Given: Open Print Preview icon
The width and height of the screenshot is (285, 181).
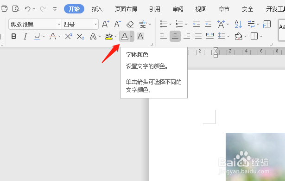Looking at the screenshot, I should click(16, 8).
